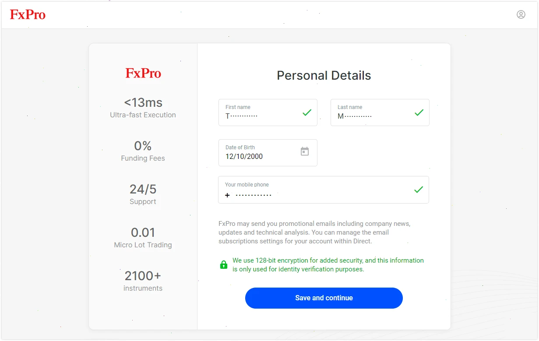Screen dimensions: 539x341
Task: Click the FxPro logo in the header
Action: 27,14
